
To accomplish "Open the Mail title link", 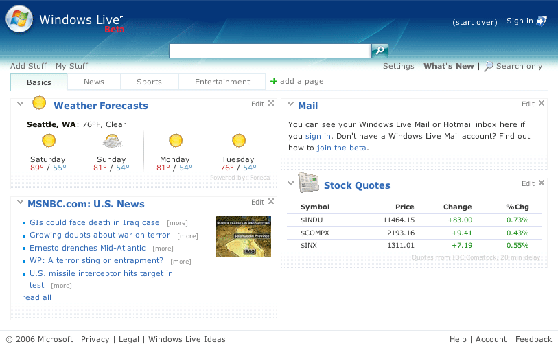I will (x=307, y=106).
